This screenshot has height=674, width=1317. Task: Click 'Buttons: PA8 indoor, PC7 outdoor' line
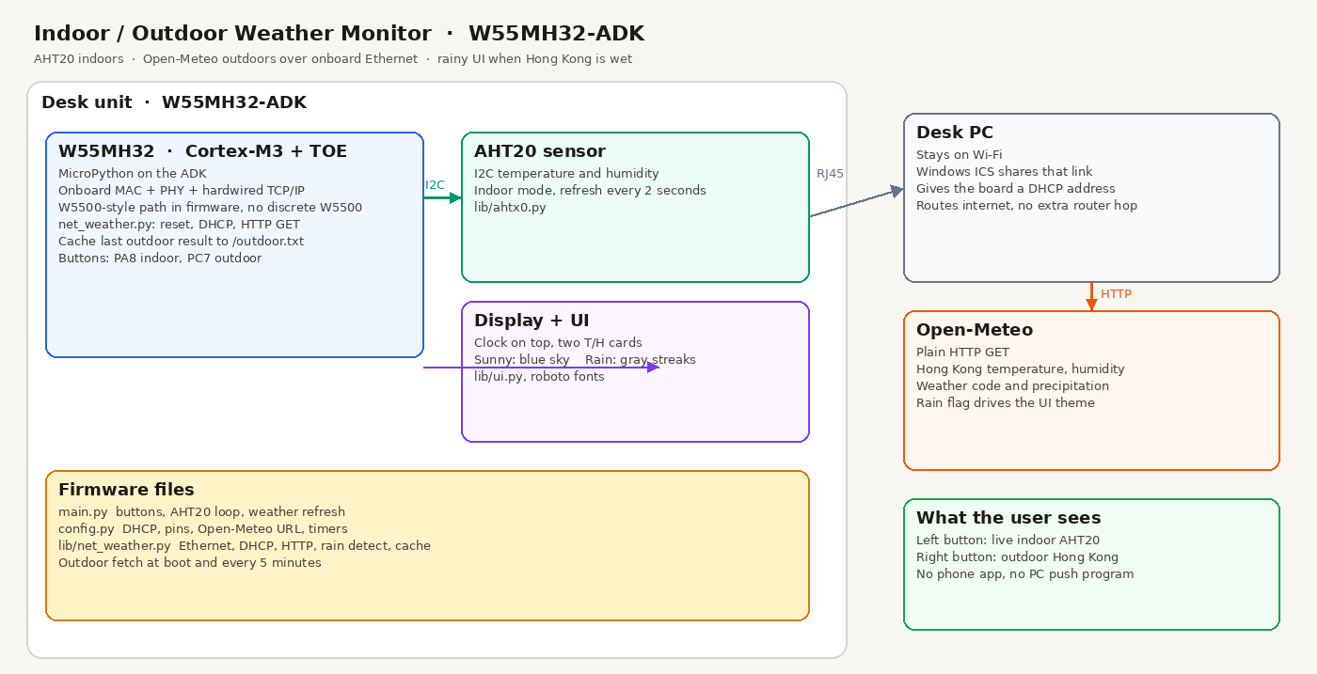[160, 259]
